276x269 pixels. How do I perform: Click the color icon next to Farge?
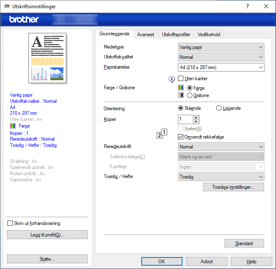180,88
